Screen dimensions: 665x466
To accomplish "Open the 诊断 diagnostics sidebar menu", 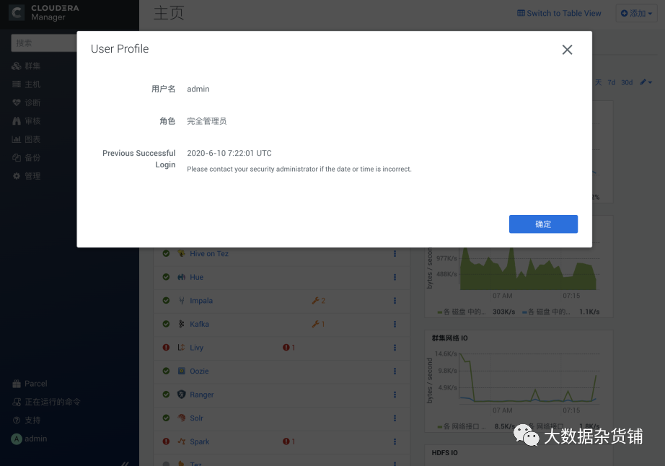I will click(x=26, y=102).
